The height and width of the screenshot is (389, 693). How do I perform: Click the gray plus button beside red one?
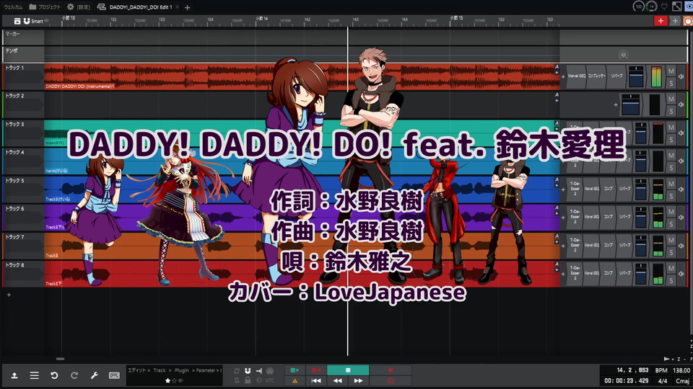pos(675,21)
